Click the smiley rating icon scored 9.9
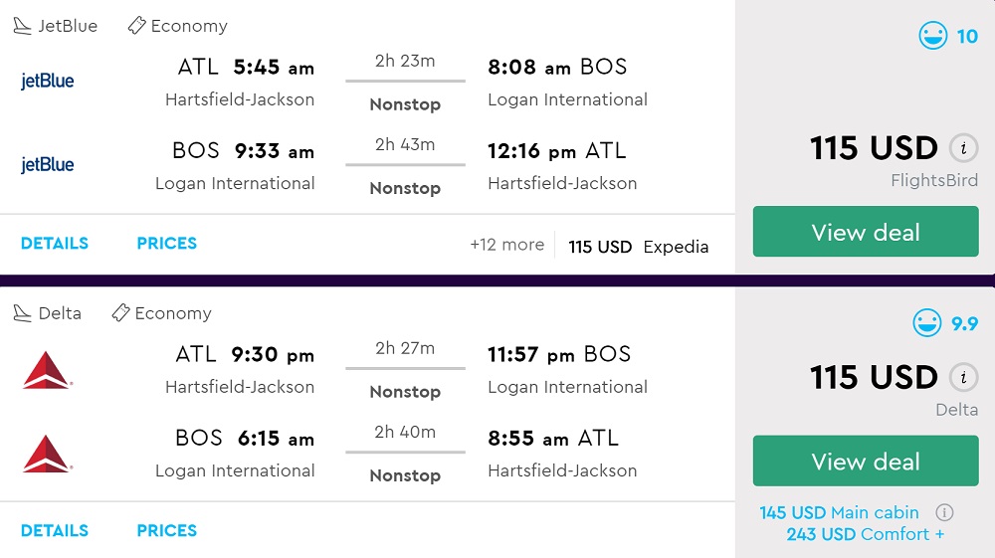 pyautogui.click(x=927, y=323)
